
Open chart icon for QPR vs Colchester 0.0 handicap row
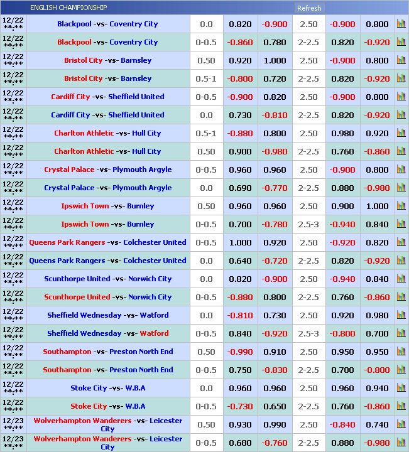(x=401, y=261)
